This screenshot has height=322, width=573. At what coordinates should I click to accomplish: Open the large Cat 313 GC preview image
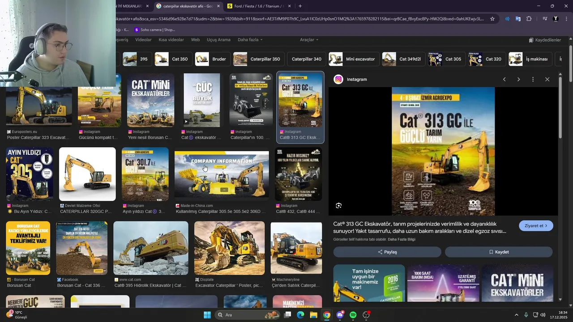tap(443, 151)
